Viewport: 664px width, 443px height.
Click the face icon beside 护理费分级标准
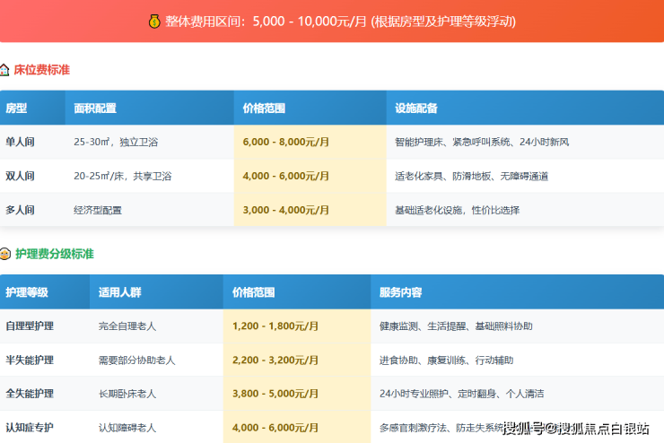[5, 254]
